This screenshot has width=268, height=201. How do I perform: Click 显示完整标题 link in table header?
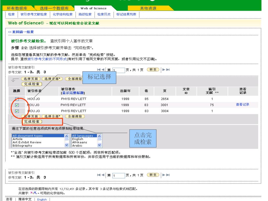pos(73,93)
